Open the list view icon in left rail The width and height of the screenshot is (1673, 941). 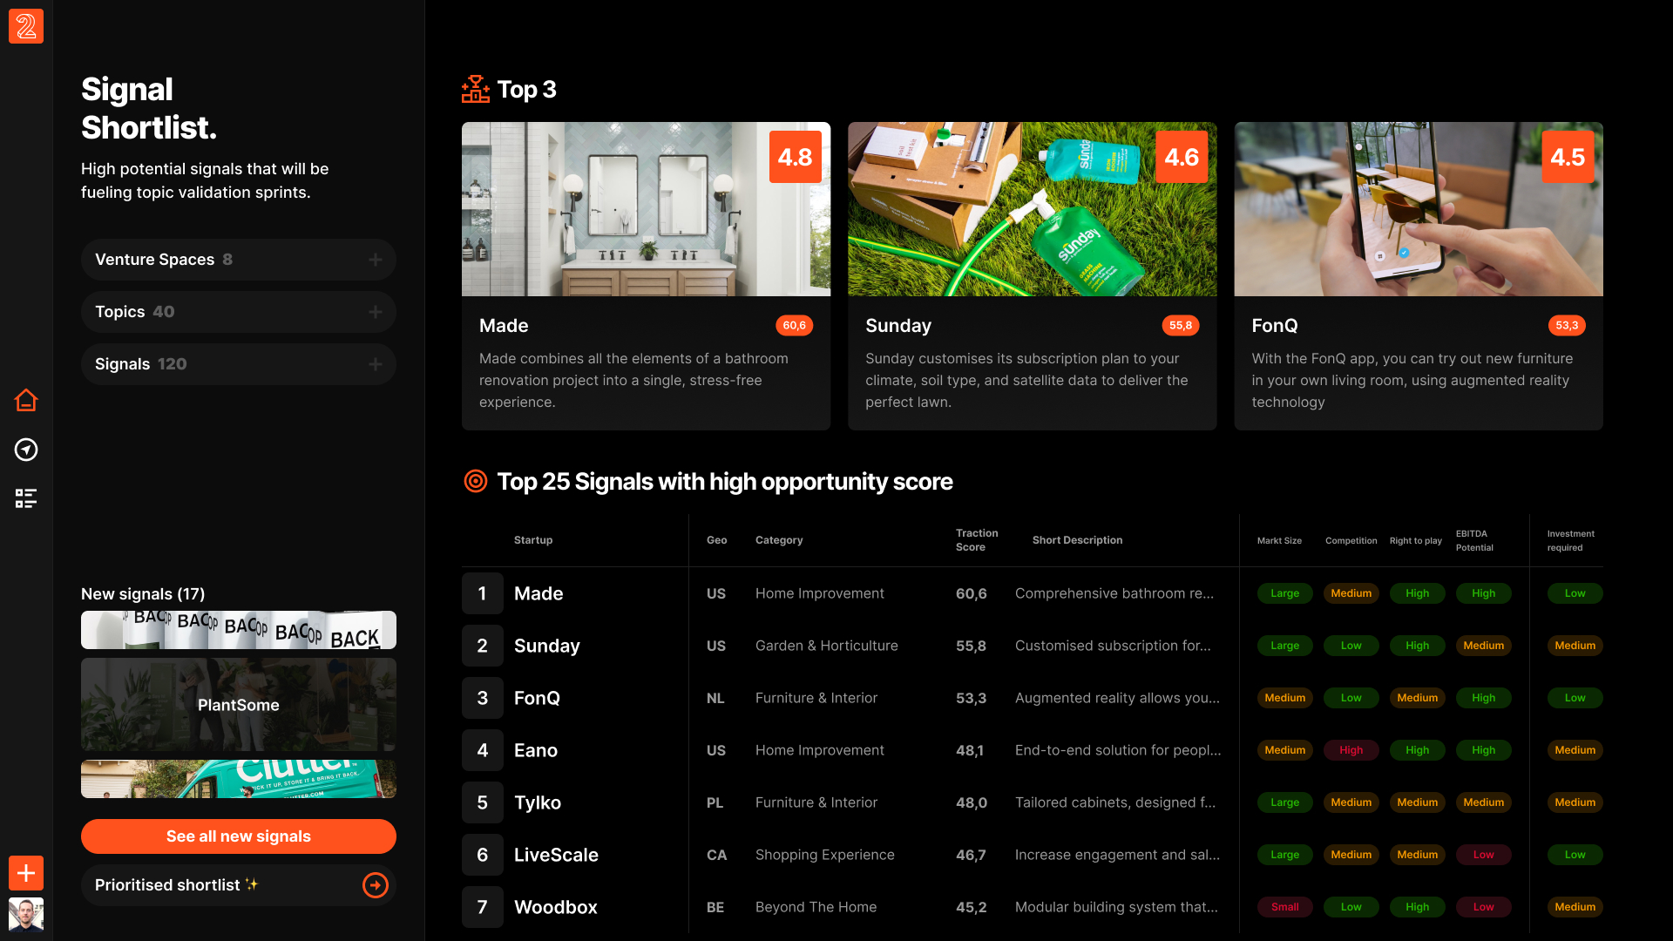(x=26, y=498)
